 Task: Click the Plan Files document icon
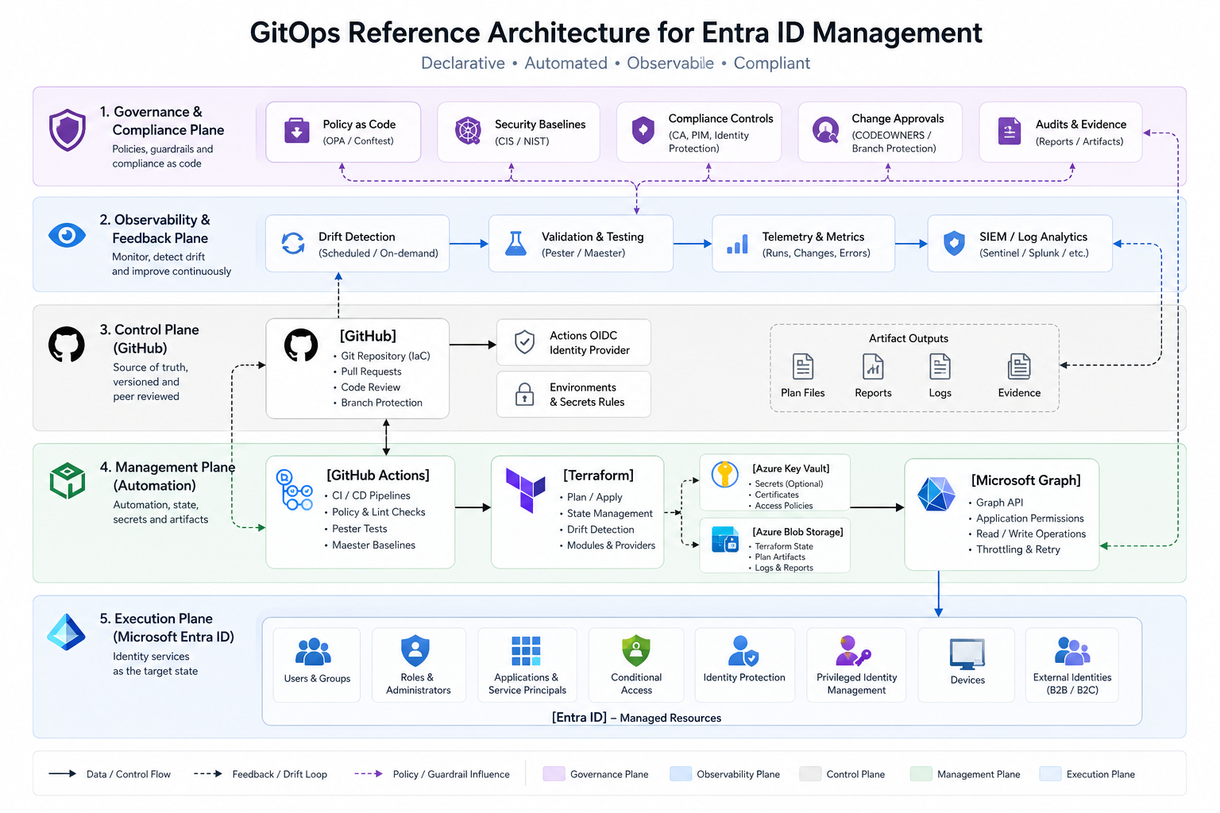coord(803,367)
